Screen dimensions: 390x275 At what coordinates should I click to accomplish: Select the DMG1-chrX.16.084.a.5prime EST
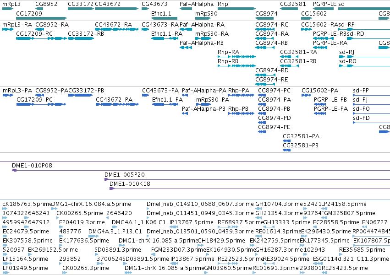[54, 209]
